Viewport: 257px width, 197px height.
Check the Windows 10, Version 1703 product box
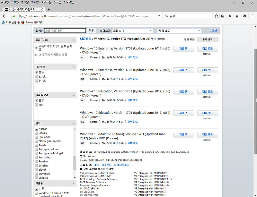pyautogui.click(x=36, y=193)
